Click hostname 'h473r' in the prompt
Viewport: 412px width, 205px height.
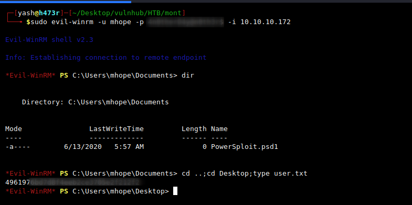click(49, 13)
